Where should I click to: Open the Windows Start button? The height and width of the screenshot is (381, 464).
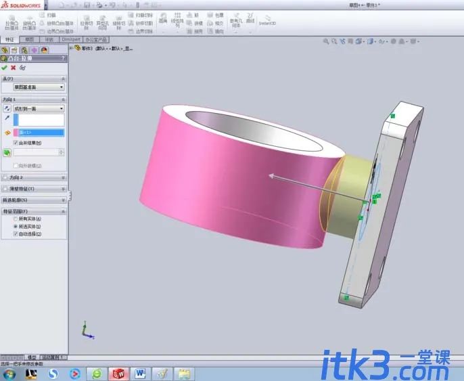click(9, 374)
